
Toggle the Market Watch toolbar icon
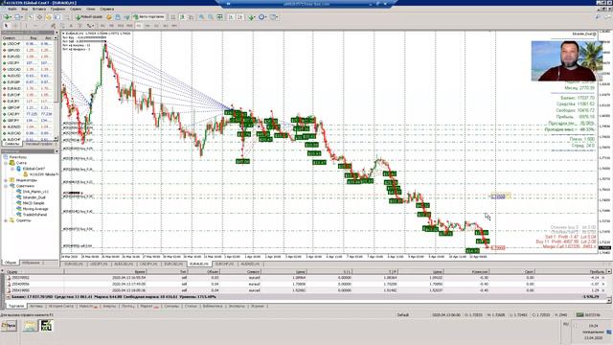[x=30, y=17]
